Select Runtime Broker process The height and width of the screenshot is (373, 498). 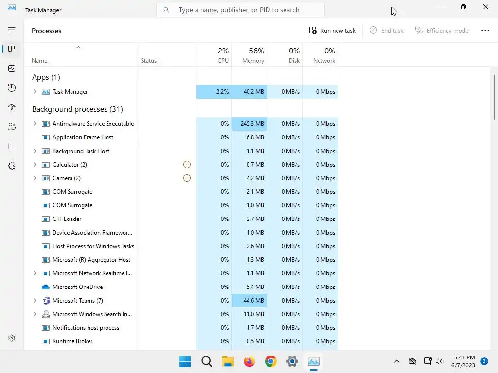tap(181, 341)
